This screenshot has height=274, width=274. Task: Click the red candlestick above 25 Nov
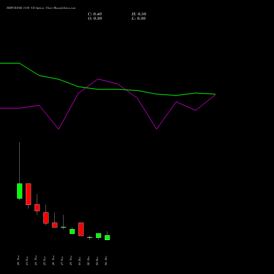tap(46, 218)
